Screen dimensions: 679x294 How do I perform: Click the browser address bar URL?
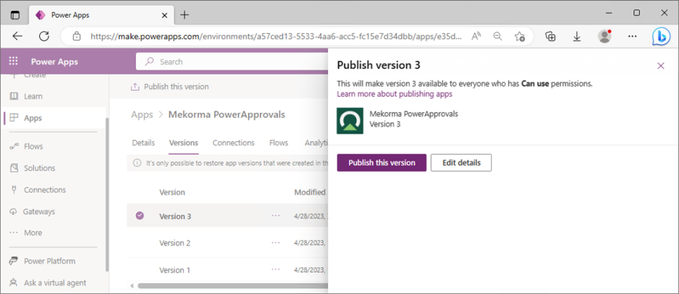coord(277,37)
